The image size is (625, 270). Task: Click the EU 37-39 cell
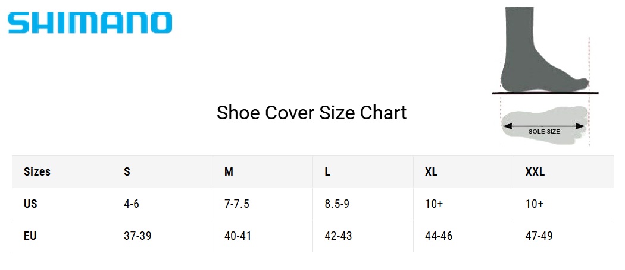(137, 236)
